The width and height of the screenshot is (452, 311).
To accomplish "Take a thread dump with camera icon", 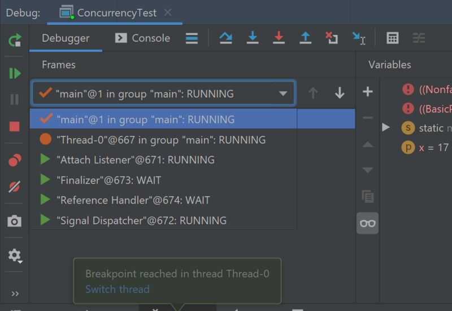I will [x=15, y=221].
